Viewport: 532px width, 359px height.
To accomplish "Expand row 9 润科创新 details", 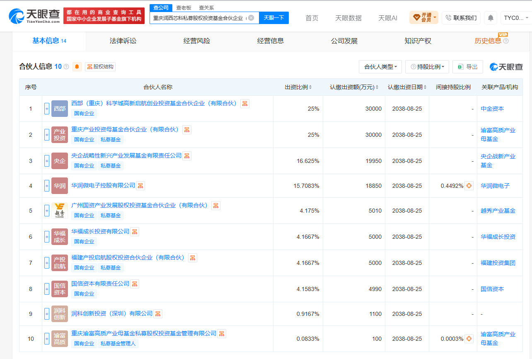I will point(47,314).
